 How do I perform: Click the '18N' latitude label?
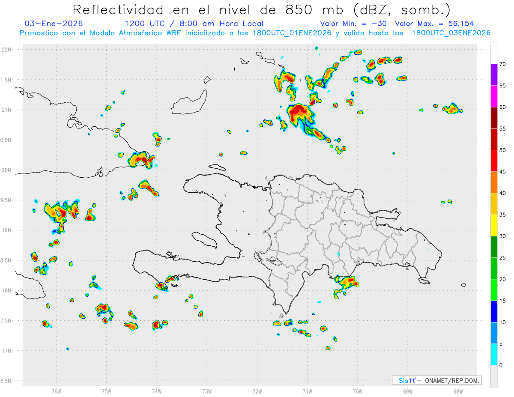[x=7, y=290]
